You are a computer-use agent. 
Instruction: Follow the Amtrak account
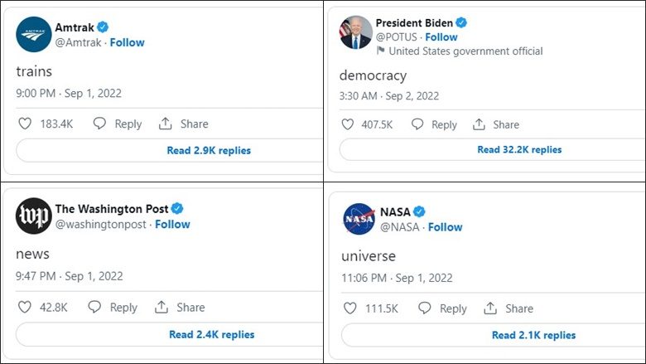click(x=127, y=42)
